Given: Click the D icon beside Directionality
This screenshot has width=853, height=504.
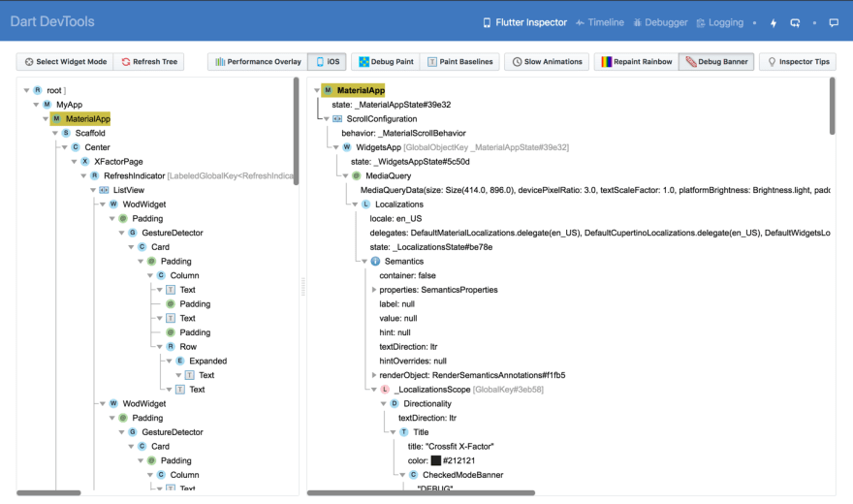Looking at the screenshot, I should click(395, 403).
